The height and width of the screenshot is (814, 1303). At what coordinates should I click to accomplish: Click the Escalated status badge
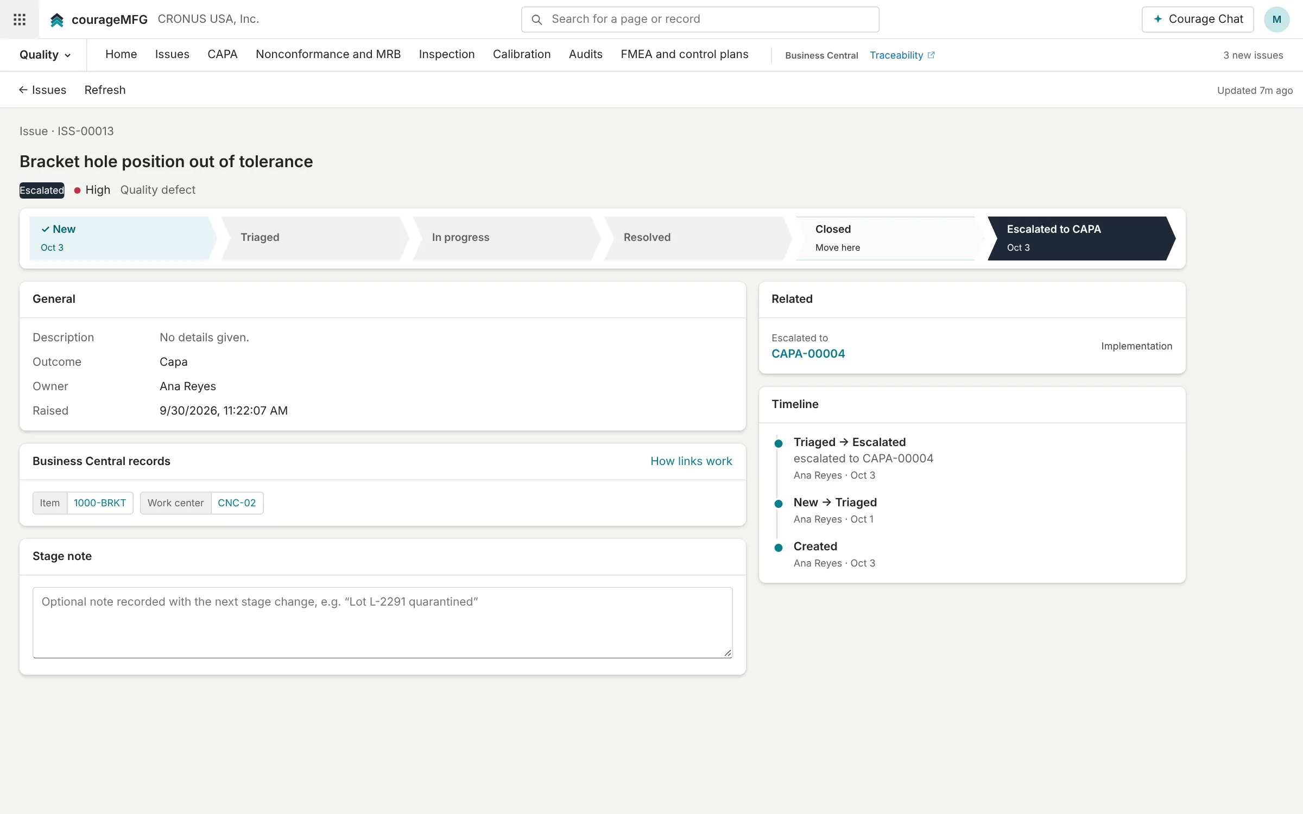(x=42, y=190)
